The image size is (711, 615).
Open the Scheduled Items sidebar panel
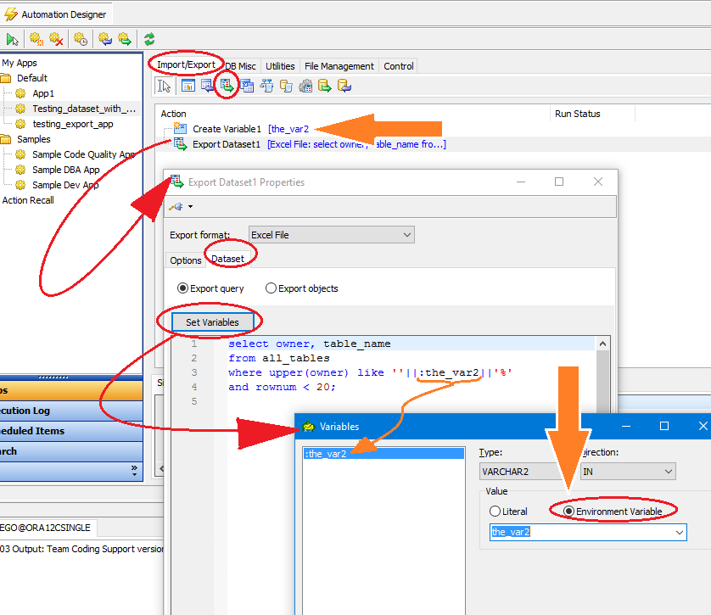[x=71, y=431]
